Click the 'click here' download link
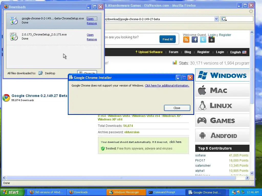This screenshot has height=196, width=262. coord(175,142)
